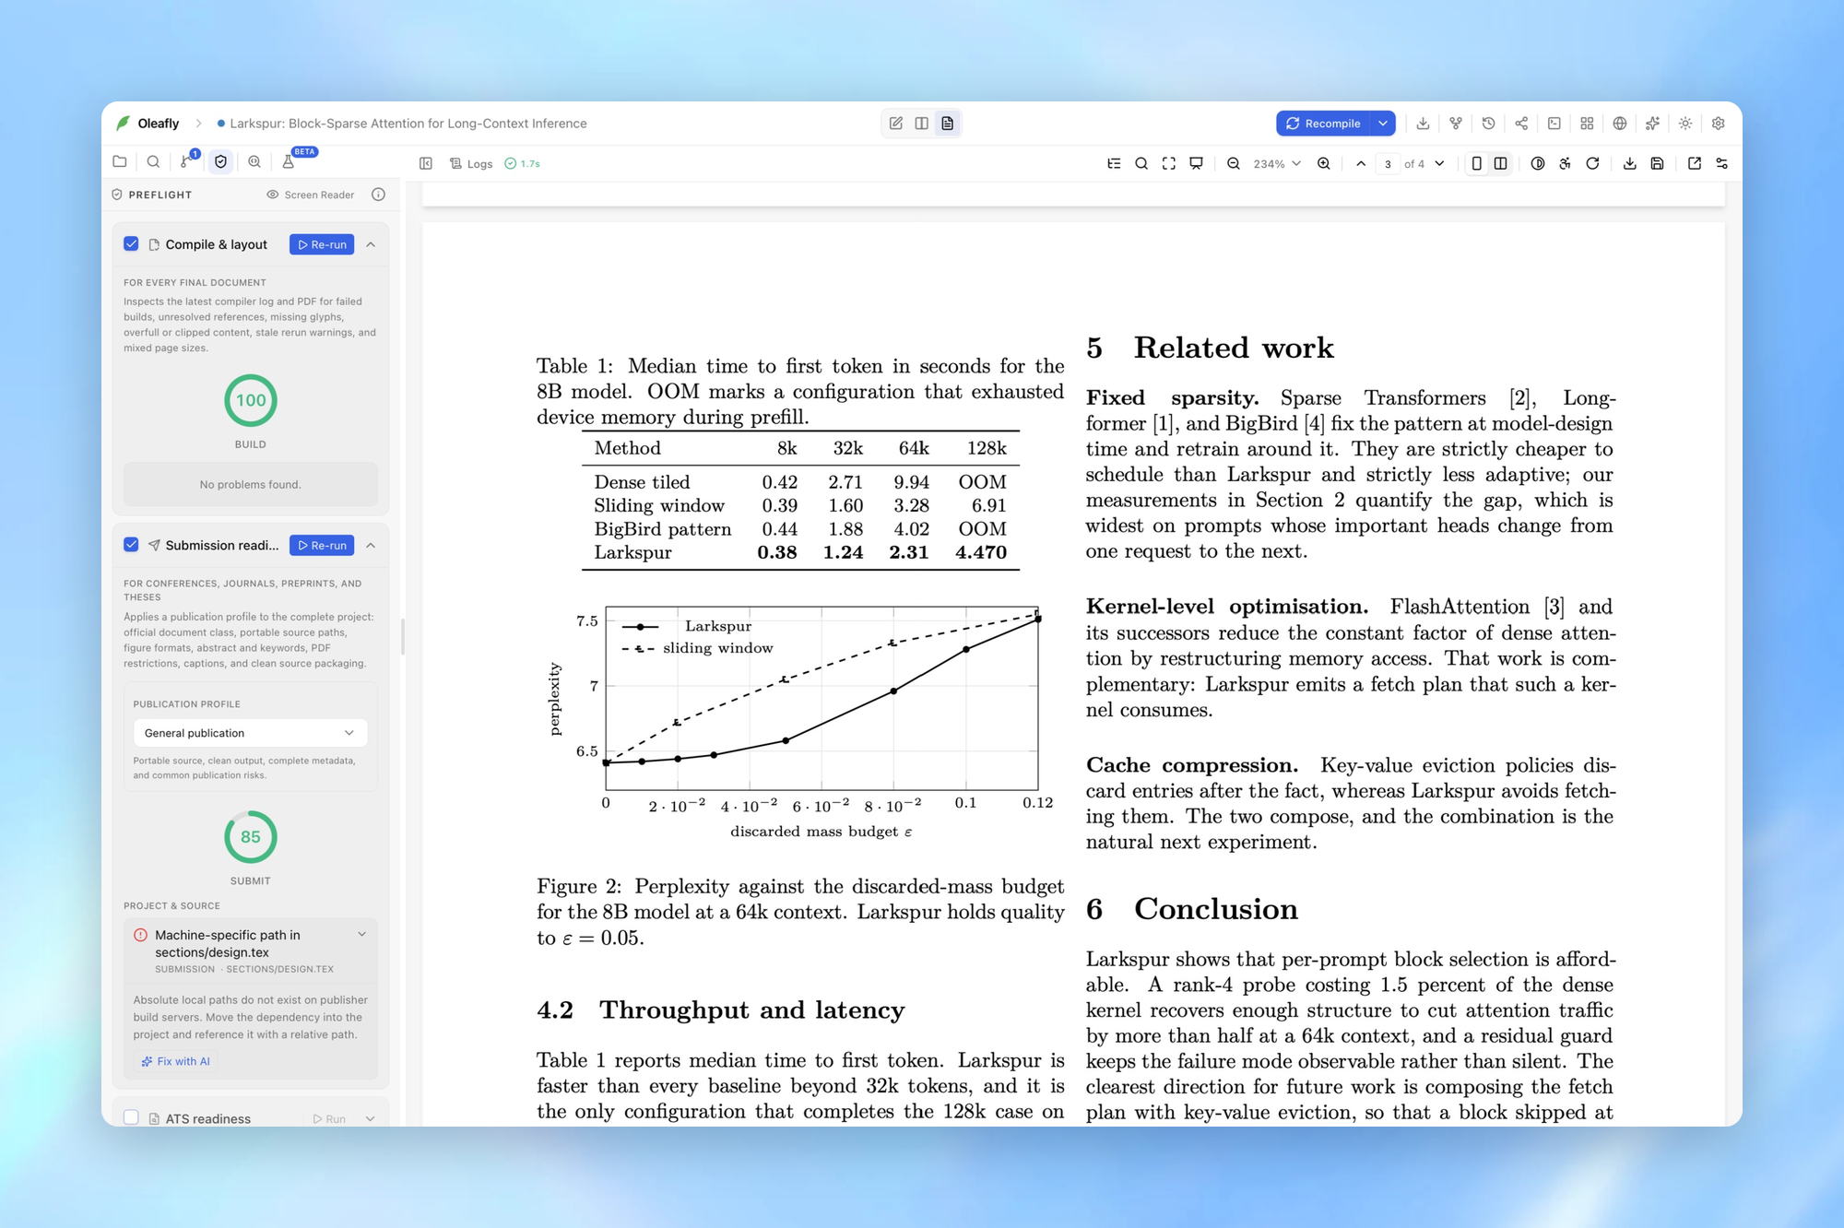Start presentation mode

pos(1196,163)
